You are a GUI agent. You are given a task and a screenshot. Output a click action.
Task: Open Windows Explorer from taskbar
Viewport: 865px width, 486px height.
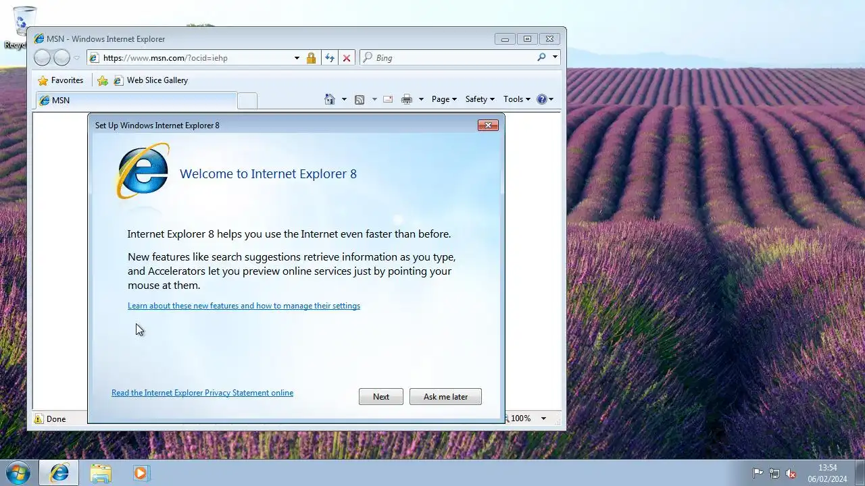(101, 473)
